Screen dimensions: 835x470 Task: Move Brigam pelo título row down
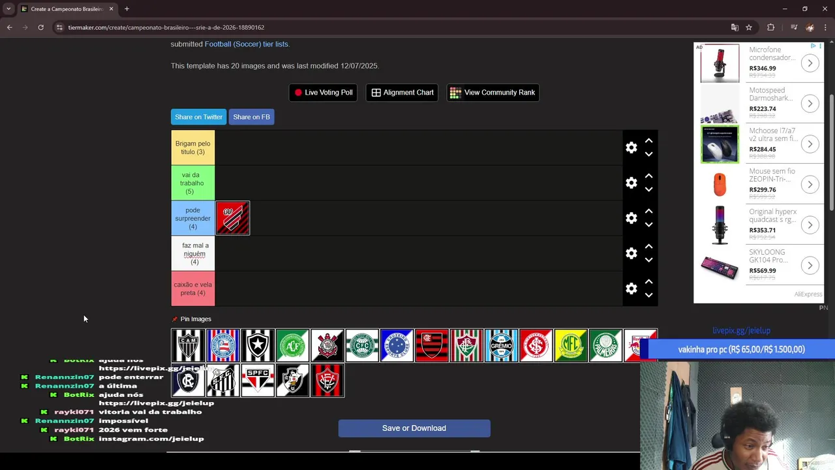pos(648,154)
